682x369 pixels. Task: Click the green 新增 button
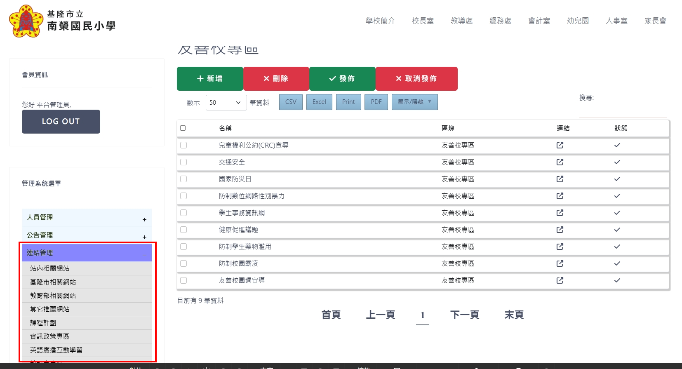pyautogui.click(x=210, y=79)
